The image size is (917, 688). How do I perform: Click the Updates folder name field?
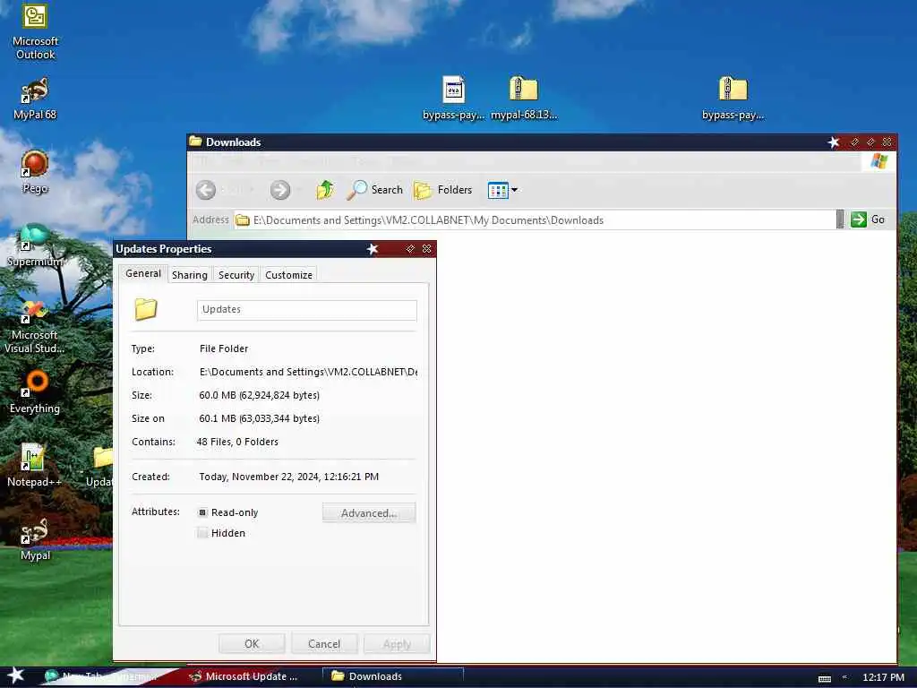(x=307, y=309)
